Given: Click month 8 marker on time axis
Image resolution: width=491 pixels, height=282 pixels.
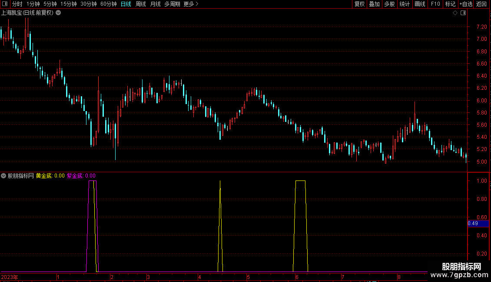Looking at the screenshot, I should coord(399,277).
